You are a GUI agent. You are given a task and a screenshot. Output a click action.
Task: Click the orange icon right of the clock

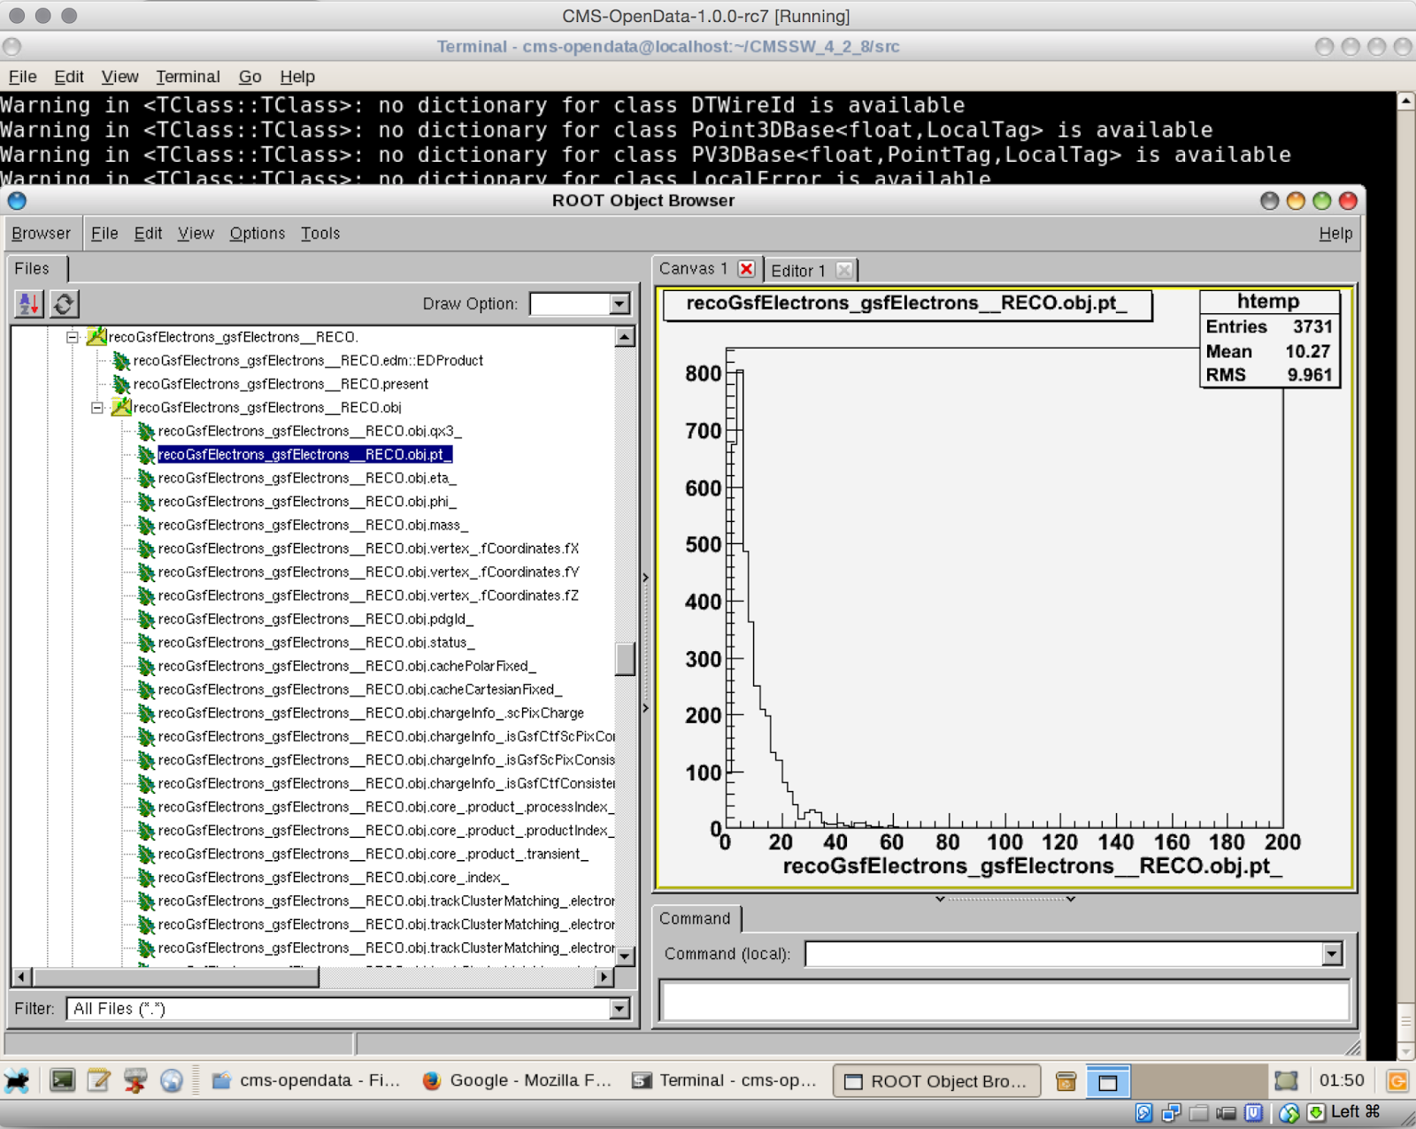[1397, 1080]
